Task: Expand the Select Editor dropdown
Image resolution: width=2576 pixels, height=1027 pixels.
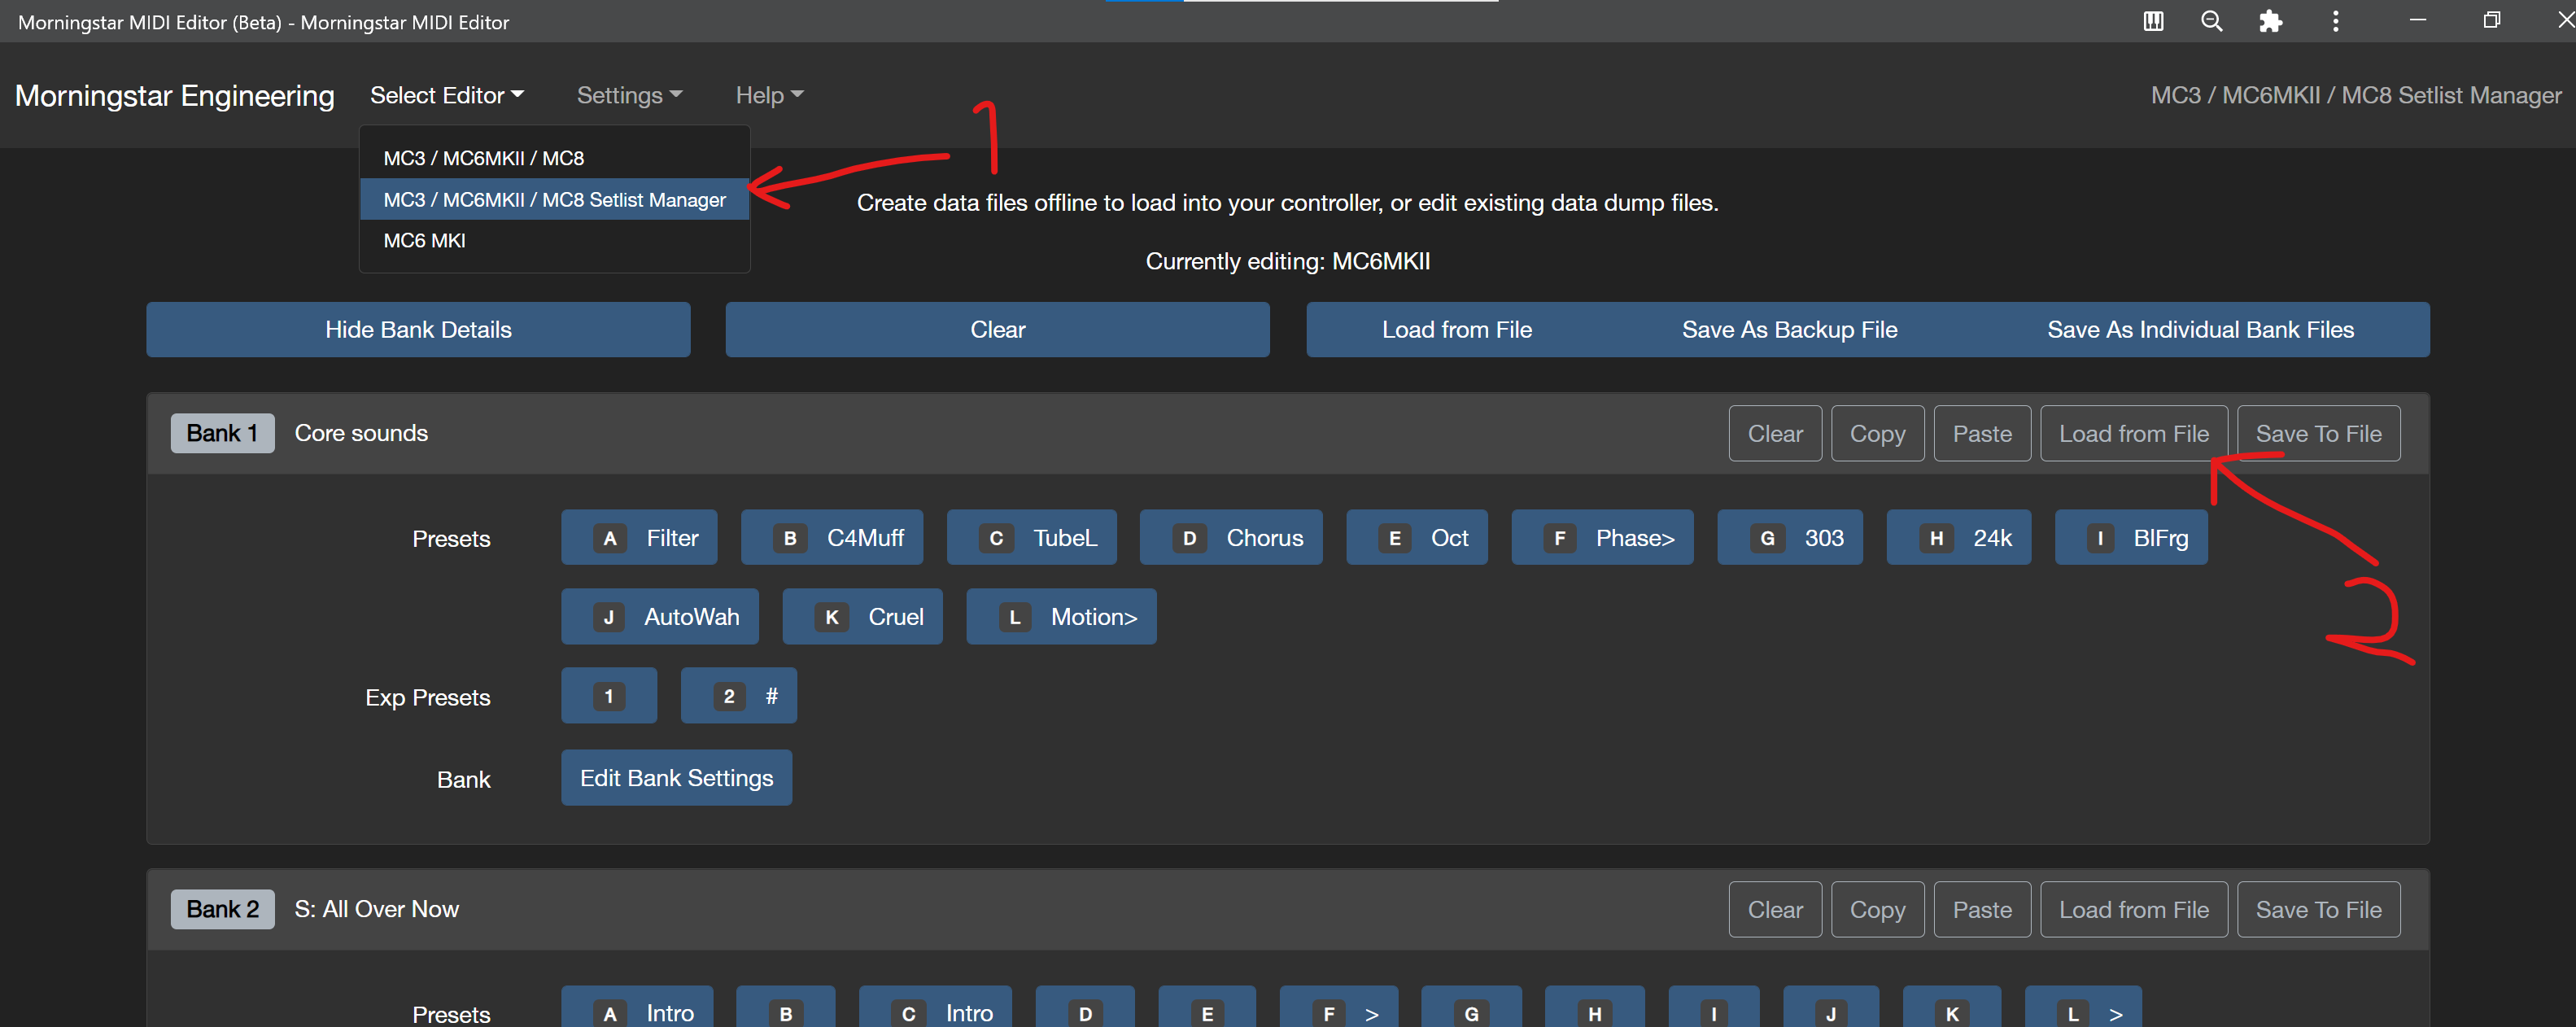Action: point(447,95)
